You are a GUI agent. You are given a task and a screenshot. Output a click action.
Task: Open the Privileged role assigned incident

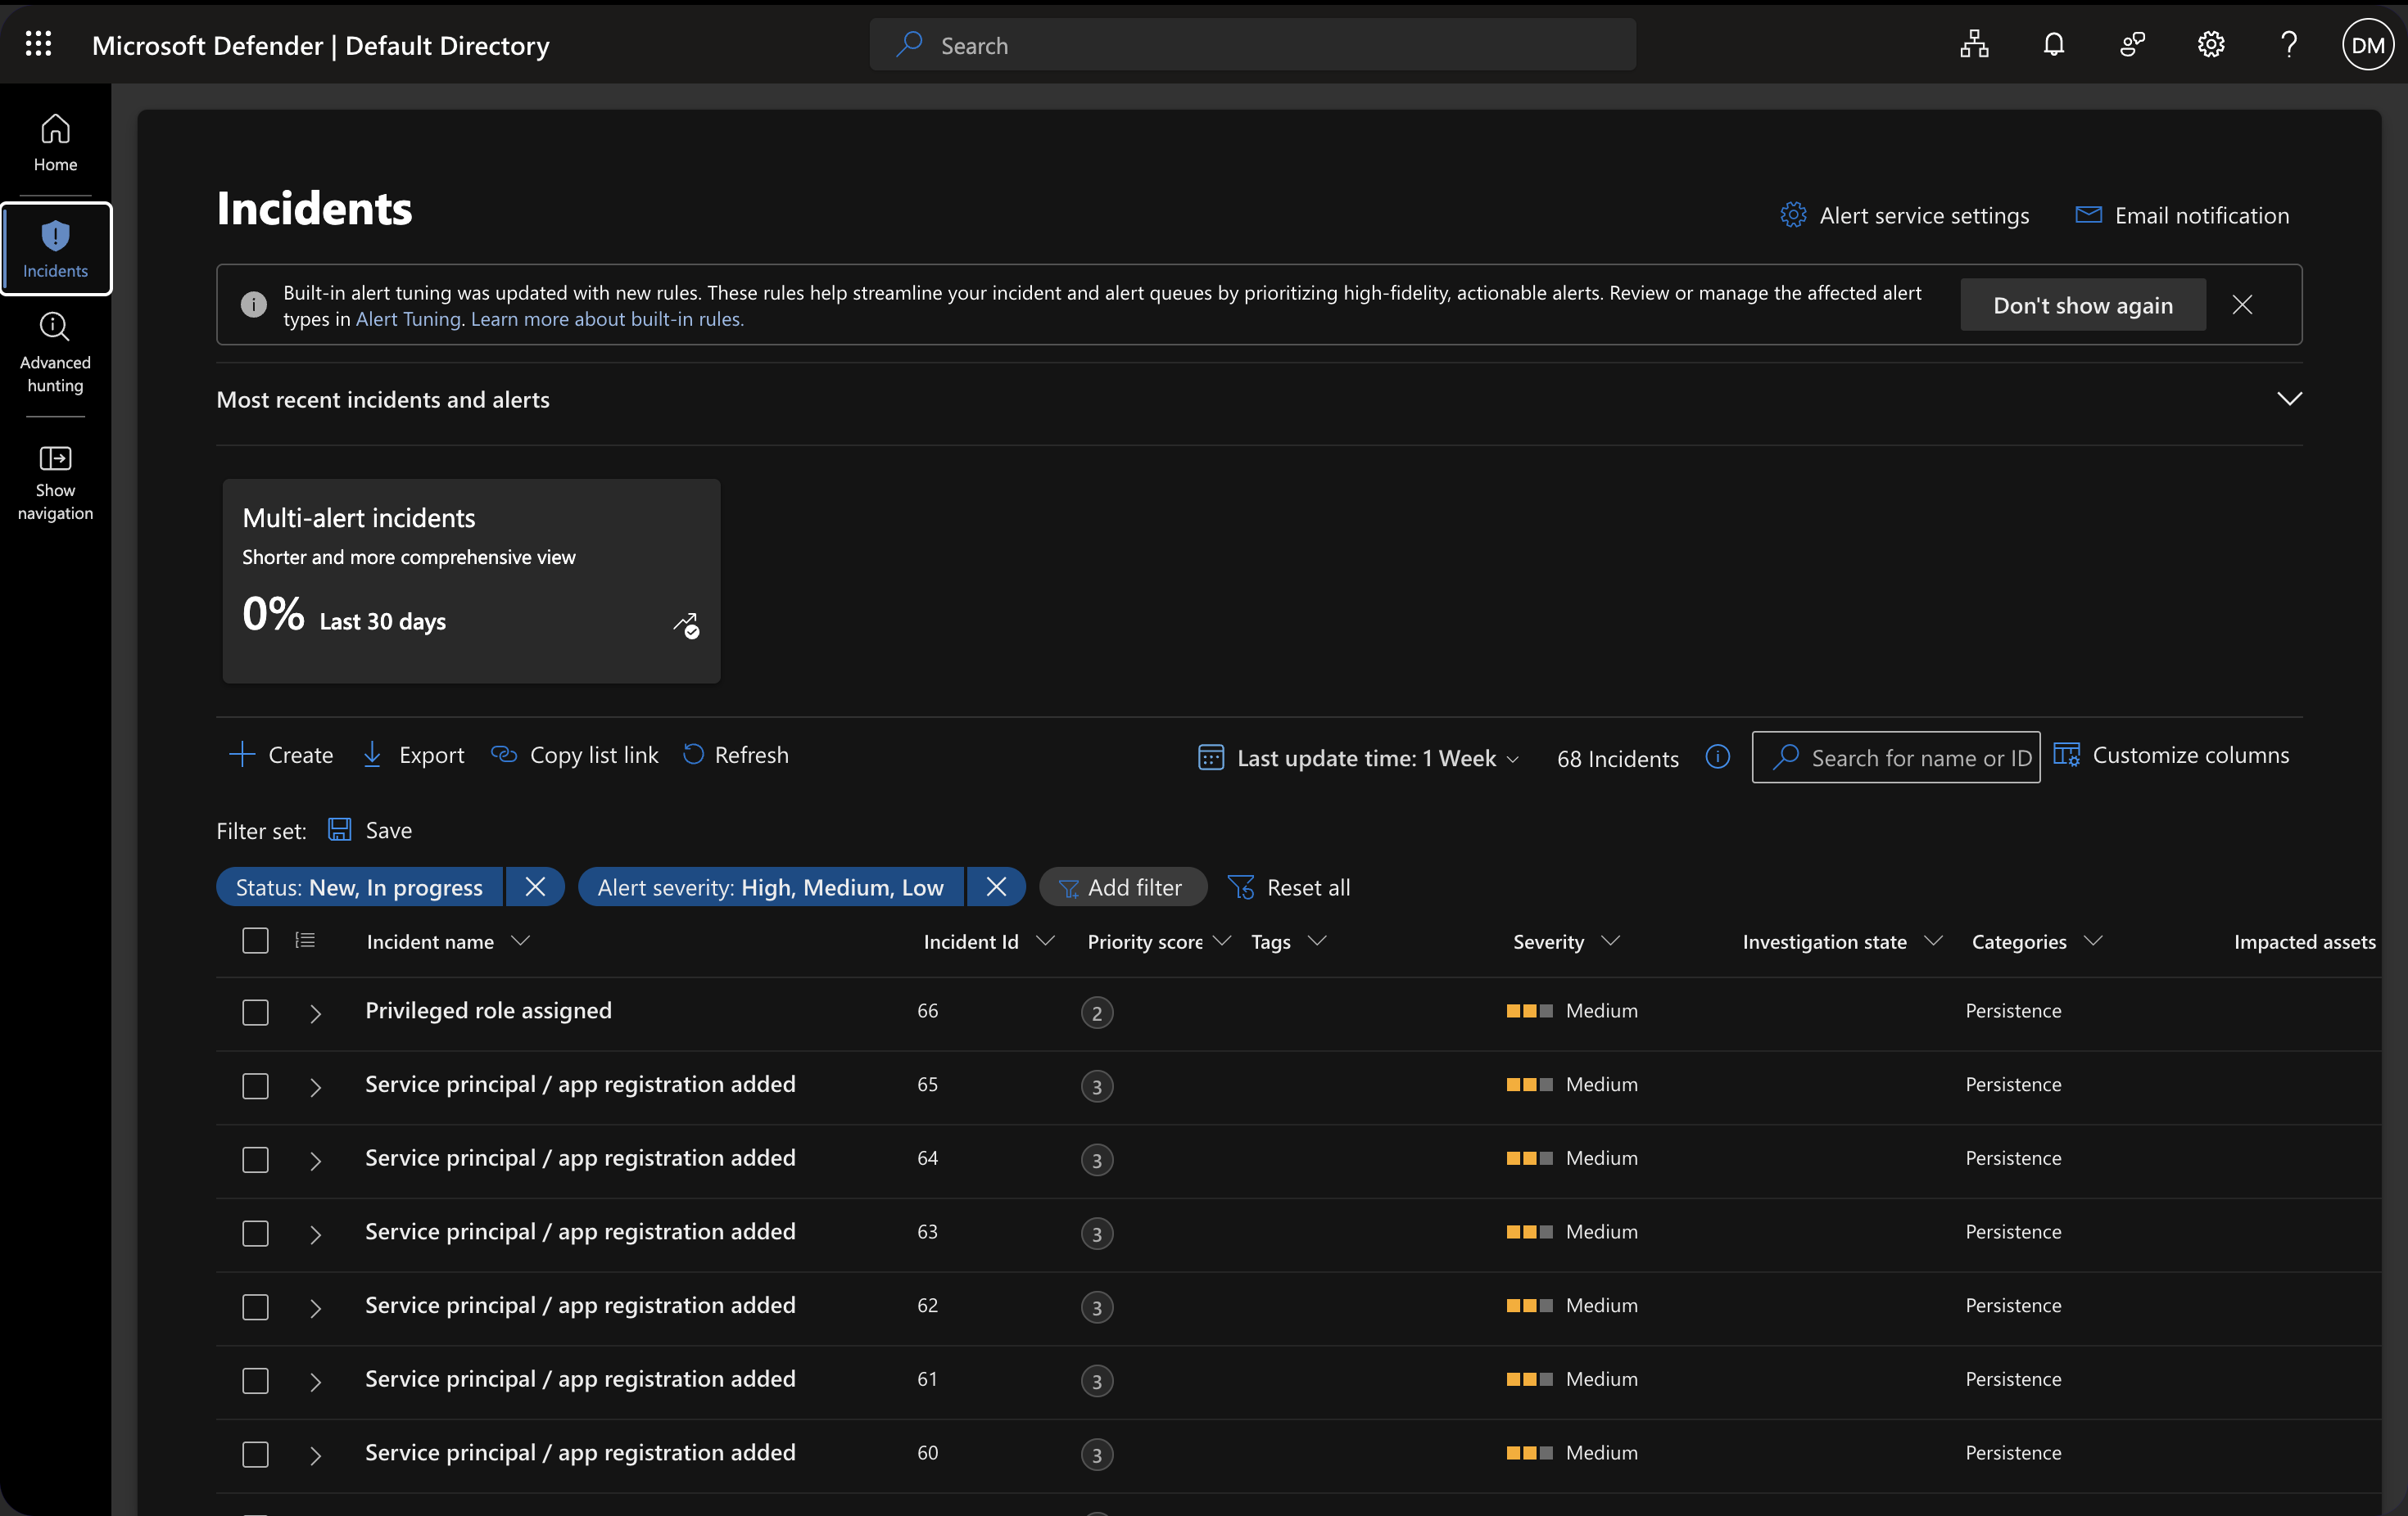point(488,1010)
